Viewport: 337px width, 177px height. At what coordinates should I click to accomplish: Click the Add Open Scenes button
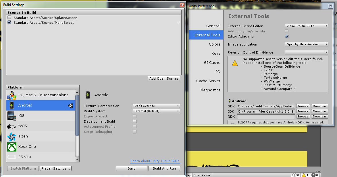click(164, 79)
